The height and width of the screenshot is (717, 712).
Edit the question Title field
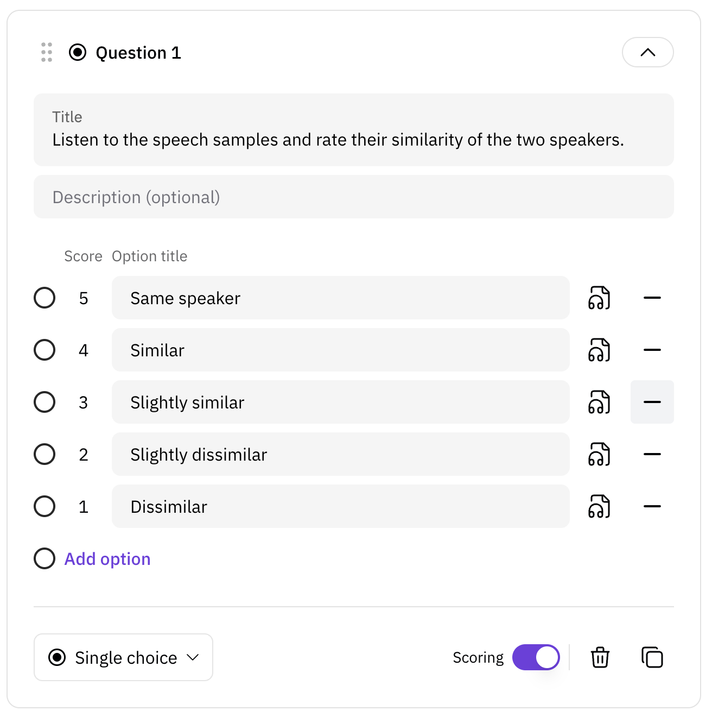coord(354,130)
